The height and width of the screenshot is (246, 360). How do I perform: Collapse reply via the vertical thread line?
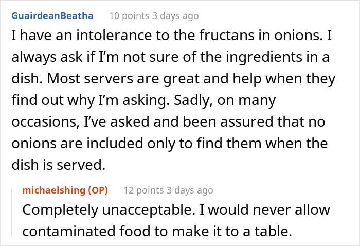12,213
